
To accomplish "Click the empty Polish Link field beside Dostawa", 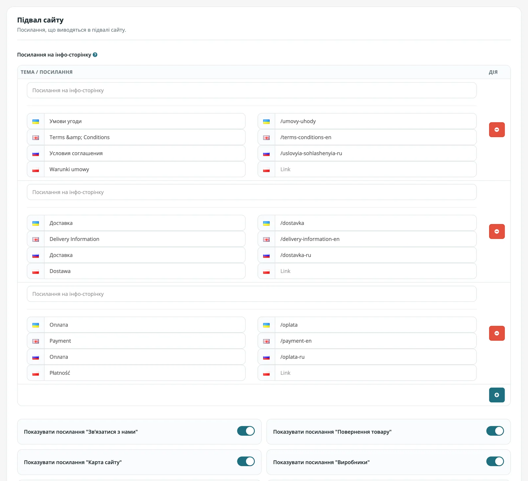I will [x=376, y=271].
